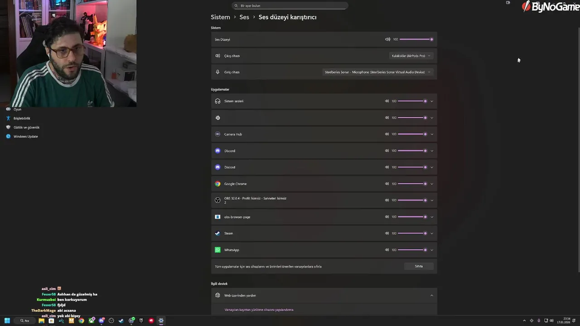Open the Varsayılan kayıttan yürütme cihazını link

pyautogui.click(x=259, y=310)
